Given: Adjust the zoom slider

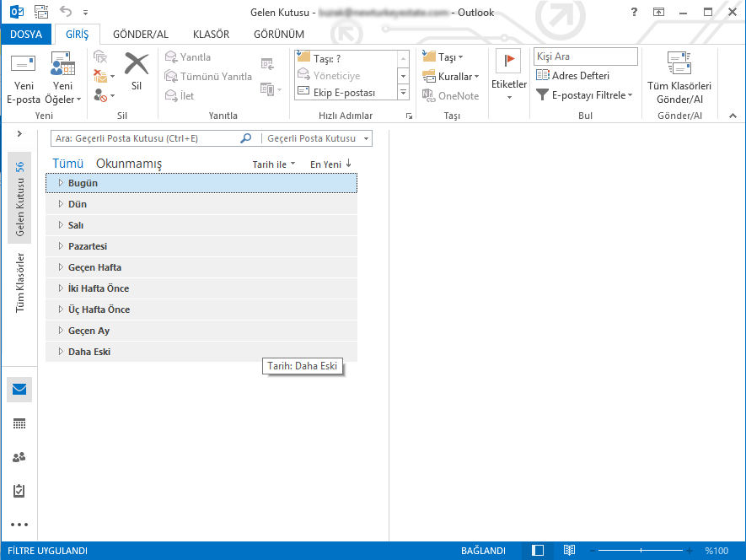Looking at the screenshot, I should 641,551.
